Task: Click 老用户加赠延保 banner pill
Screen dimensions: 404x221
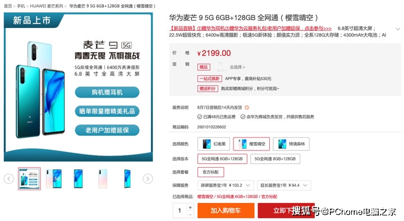Action: pyautogui.click(x=107, y=130)
